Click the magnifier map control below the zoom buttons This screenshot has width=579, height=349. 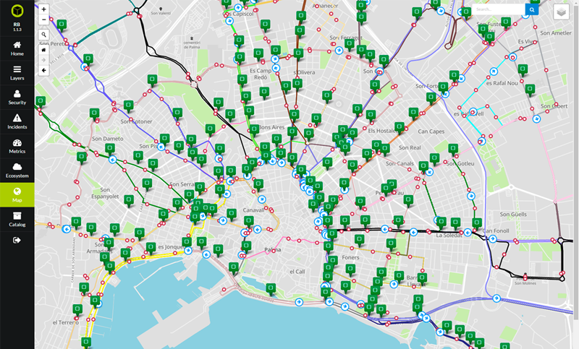pos(43,35)
